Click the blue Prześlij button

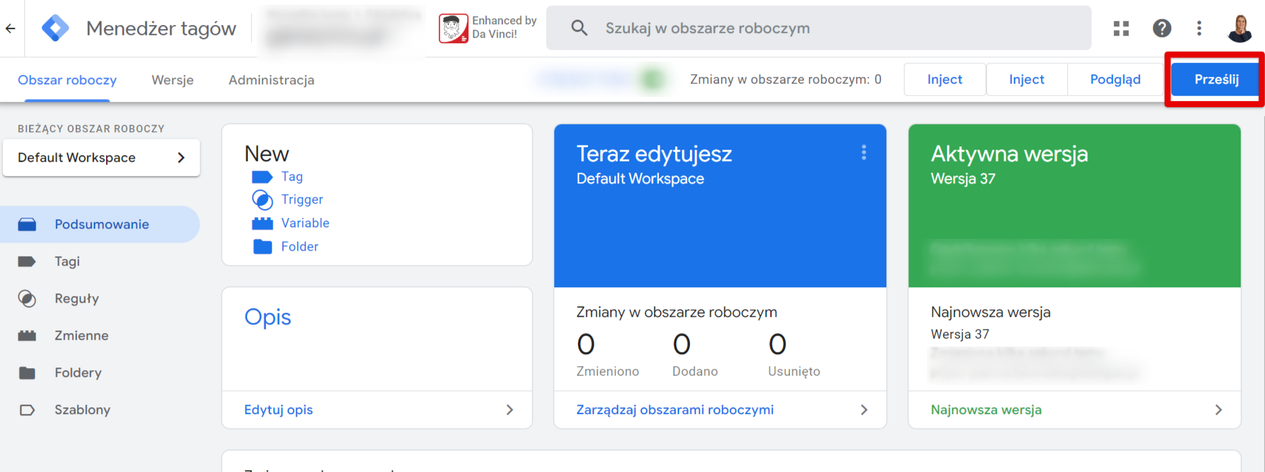point(1216,80)
